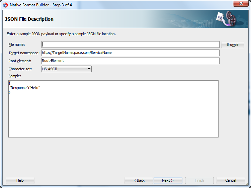Close the Native Format Builder dialog
Screen dimensions: 251x188
click(241, 3)
